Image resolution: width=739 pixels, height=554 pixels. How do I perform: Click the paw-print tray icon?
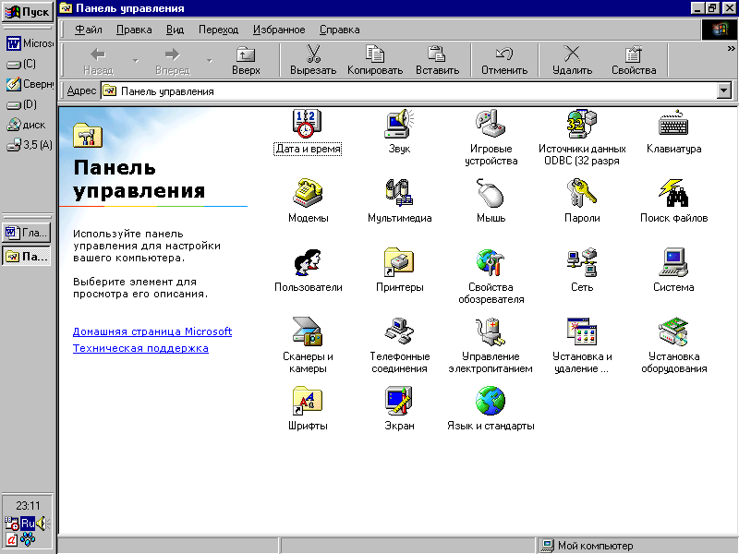click(x=28, y=538)
